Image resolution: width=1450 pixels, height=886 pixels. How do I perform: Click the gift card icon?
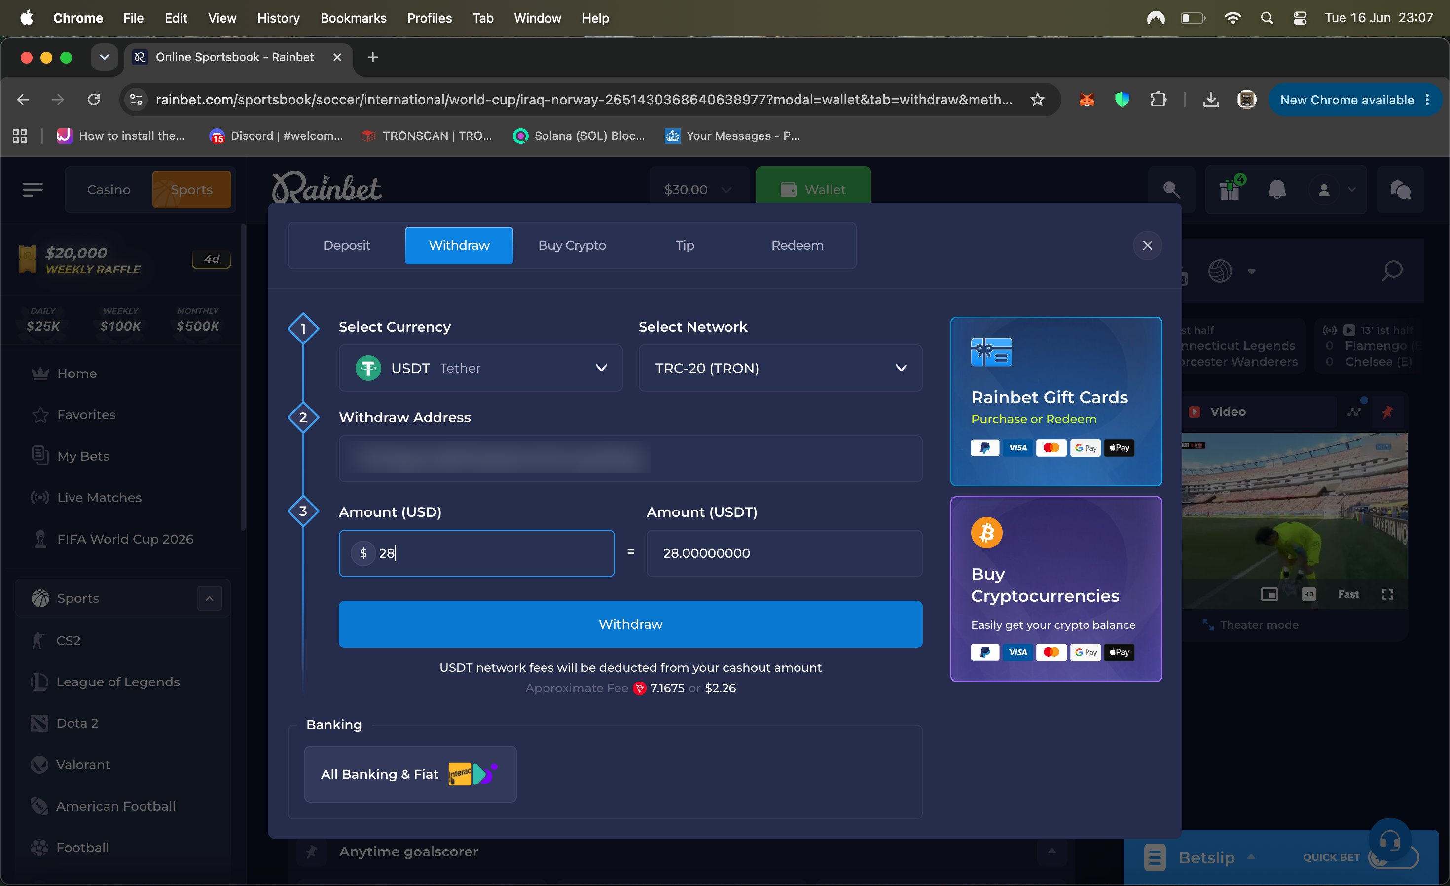pyautogui.click(x=991, y=351)
